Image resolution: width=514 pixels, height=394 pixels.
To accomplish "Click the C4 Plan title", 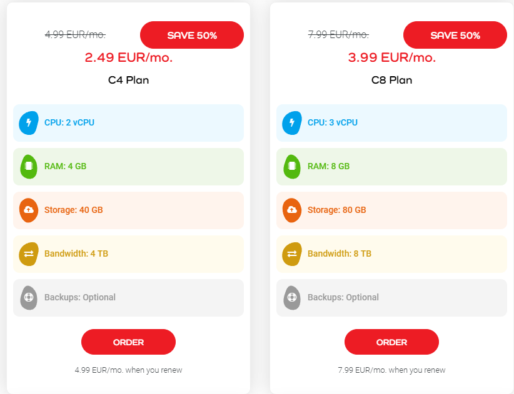I will [128, 80].
